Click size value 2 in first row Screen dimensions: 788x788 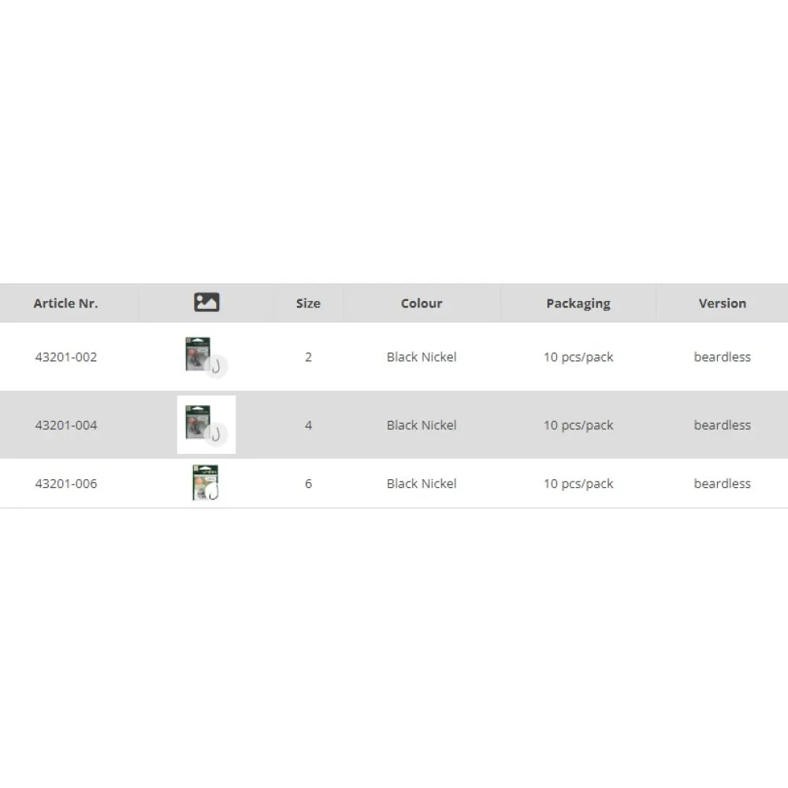(x=309, y=357)
